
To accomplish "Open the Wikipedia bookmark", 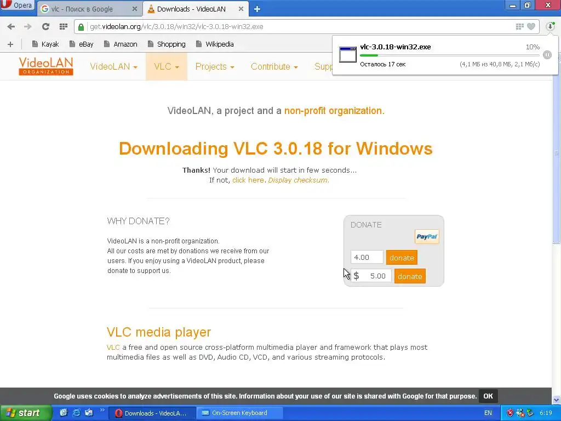I will click(x=215, y=44).
